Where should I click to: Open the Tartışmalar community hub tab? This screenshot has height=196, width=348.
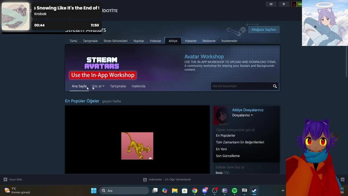point(90,41)
